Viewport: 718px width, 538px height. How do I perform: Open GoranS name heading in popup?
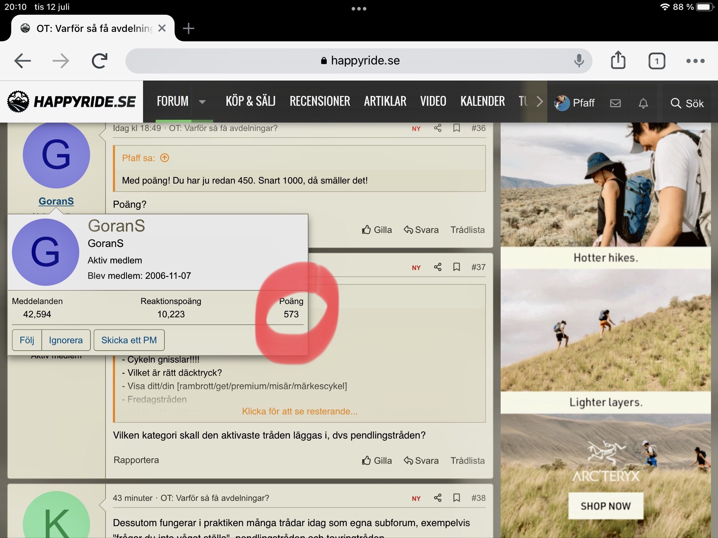click(116, 226)
